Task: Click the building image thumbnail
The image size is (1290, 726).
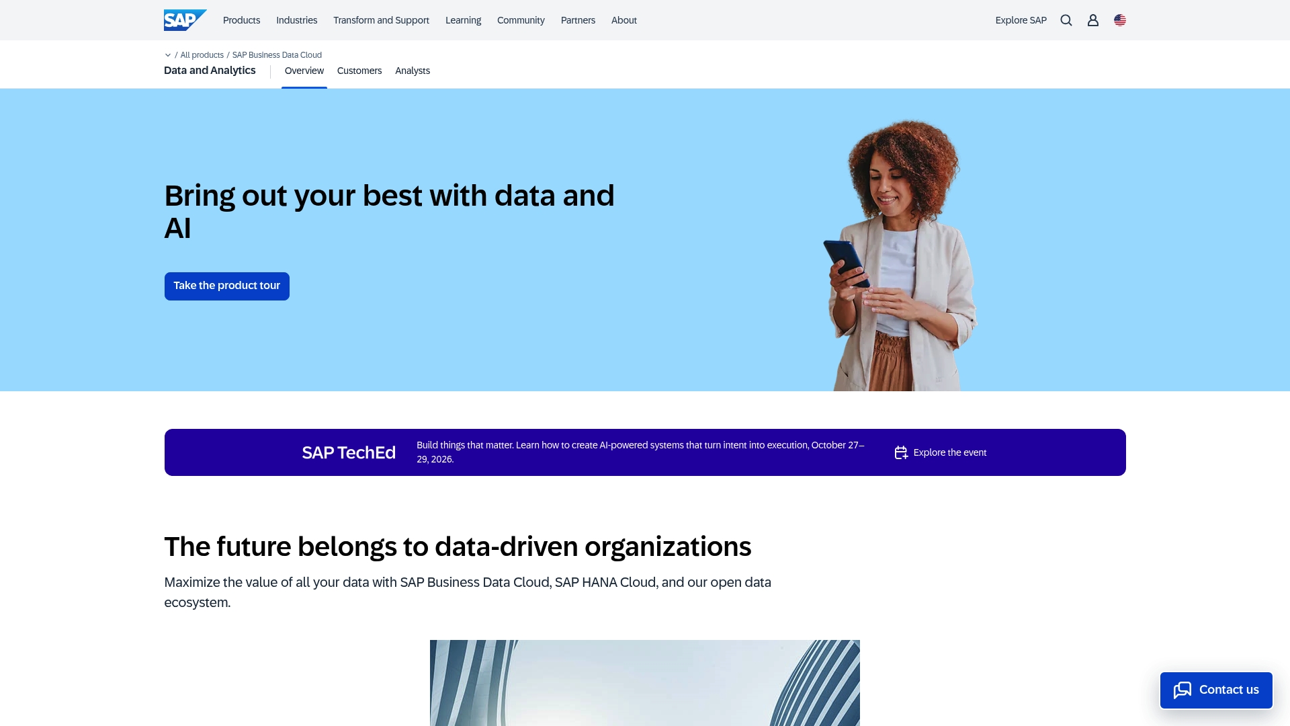Action: (645, 683)
